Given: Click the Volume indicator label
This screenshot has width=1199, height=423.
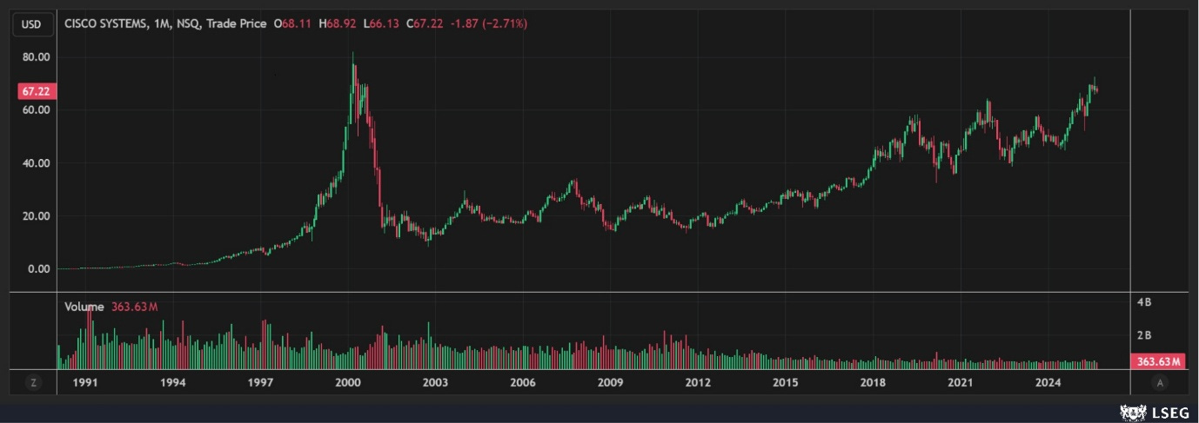Looking at the screenshot, I should (84, 307).
